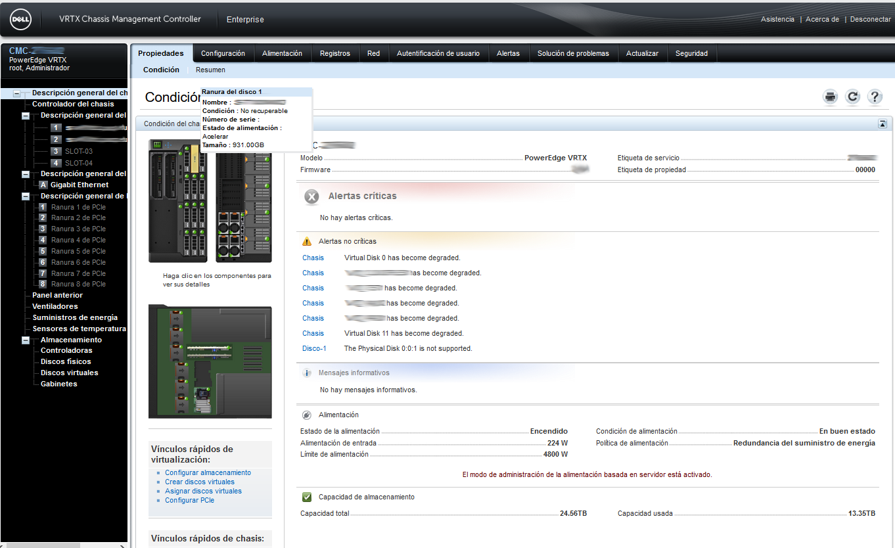Click the Desconectar link
This screenshot has height=548, width=895.
pyautogui.click(x=870, y=20)
